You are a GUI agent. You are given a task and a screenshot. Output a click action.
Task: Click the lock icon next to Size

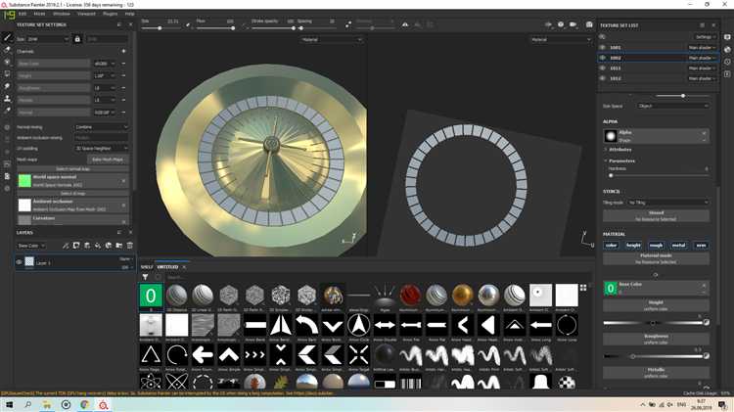point(77,38)
